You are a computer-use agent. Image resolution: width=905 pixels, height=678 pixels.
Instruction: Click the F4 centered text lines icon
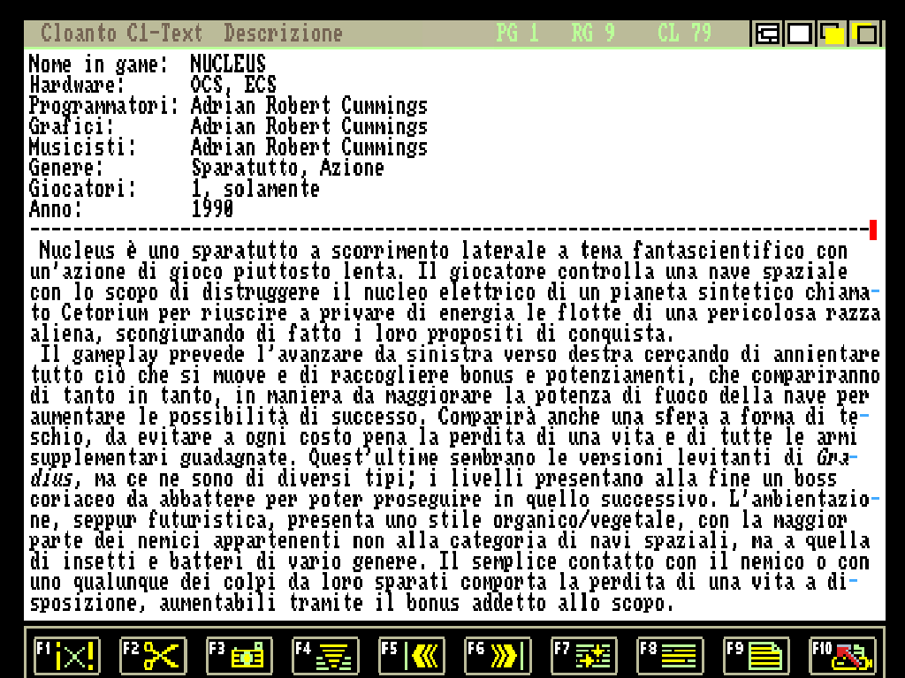(x=325, y=656)
